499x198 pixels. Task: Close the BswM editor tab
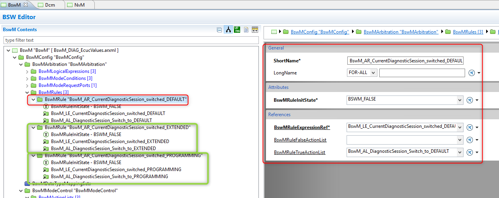pos(26,5)
